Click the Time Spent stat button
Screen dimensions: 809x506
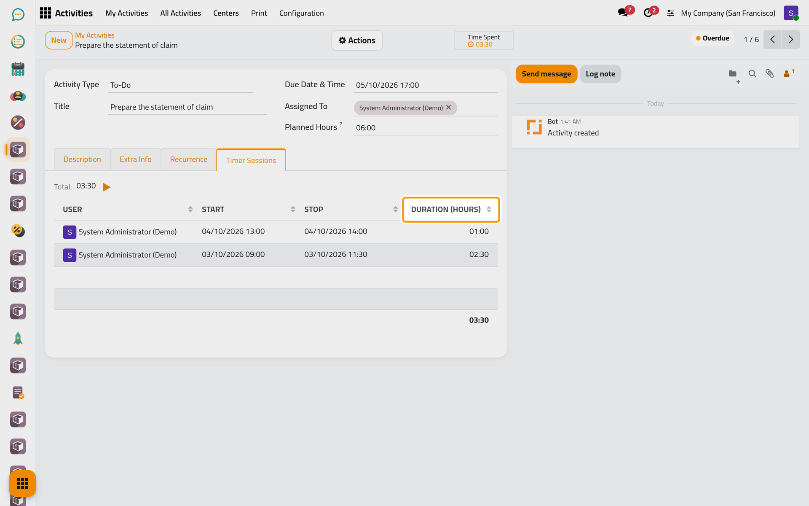[484, 40]
